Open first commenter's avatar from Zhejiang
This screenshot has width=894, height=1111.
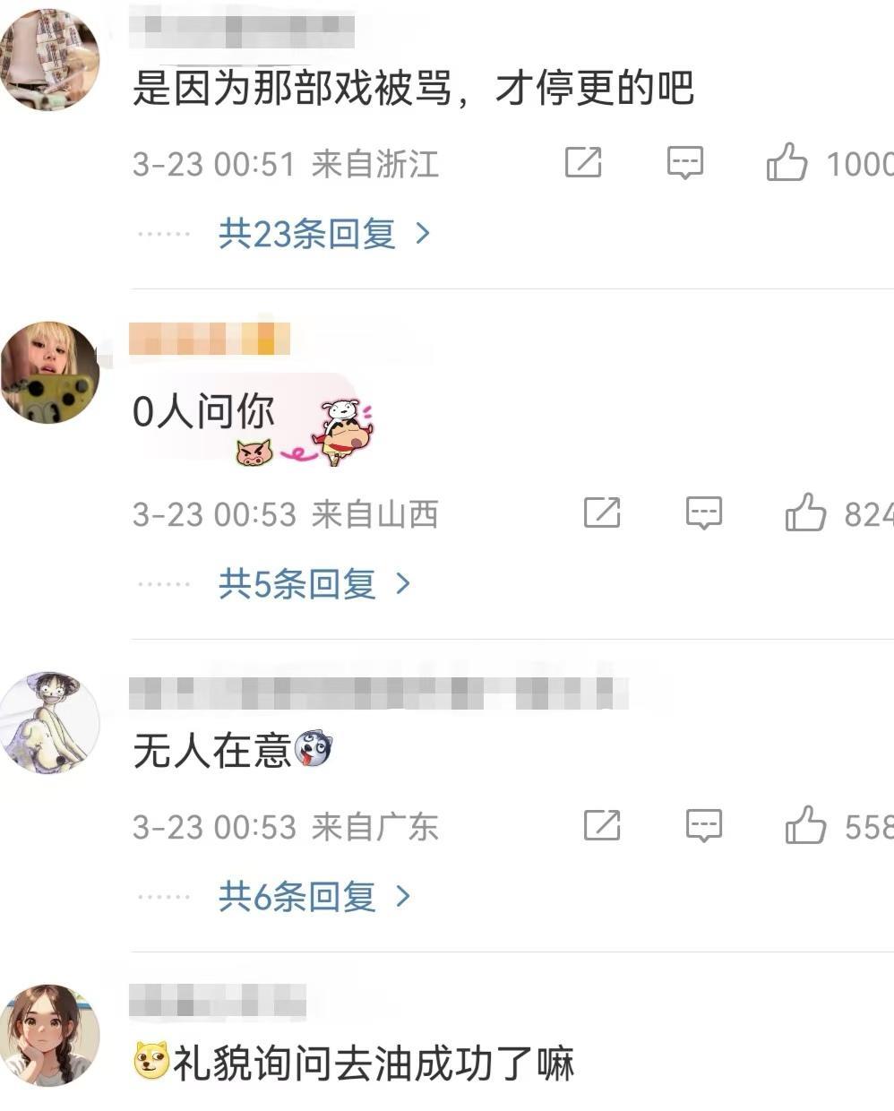point(50,58)
